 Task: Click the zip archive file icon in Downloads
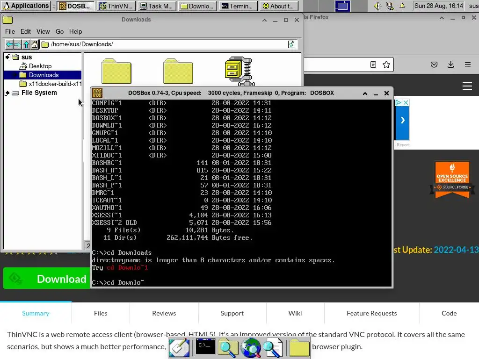(x=239, y=71)
